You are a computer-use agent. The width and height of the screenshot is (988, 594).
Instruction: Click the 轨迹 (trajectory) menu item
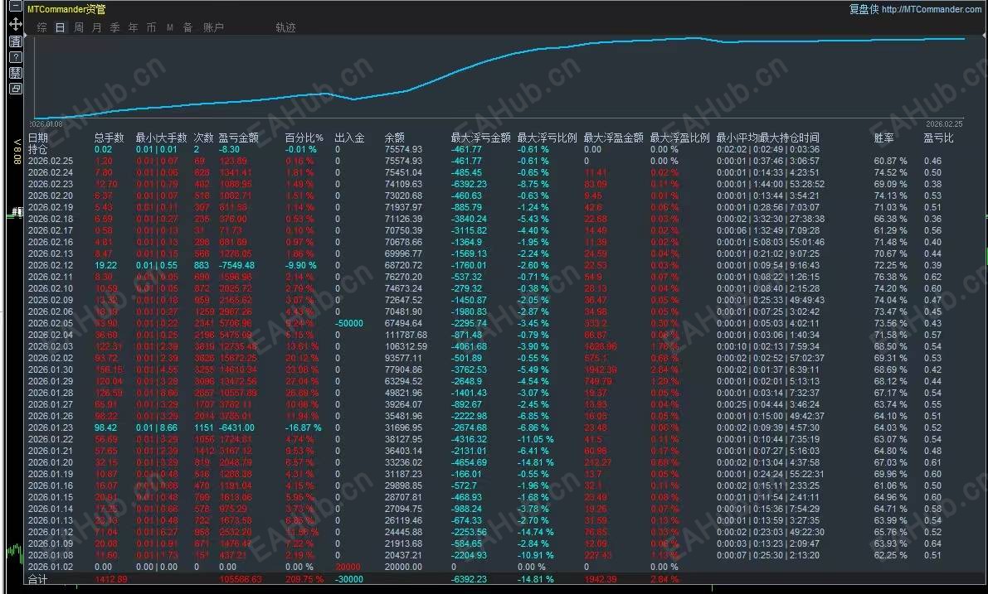[x=285, y=27]
